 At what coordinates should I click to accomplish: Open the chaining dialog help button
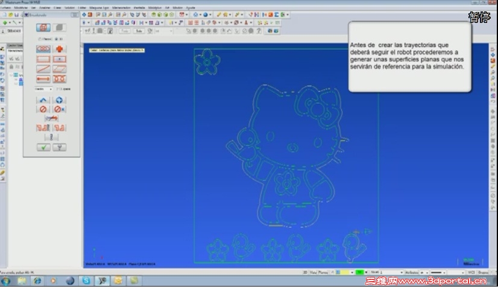click(60, 147)
